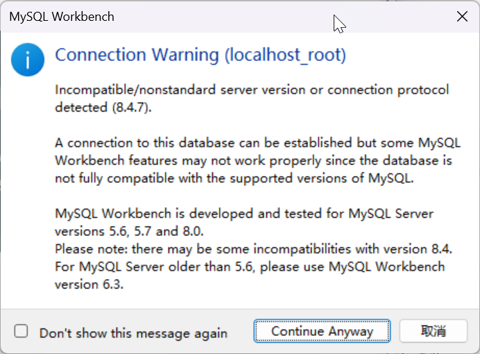
Task: Click the "Don't show this message again" label
Action: coord(133,332)
